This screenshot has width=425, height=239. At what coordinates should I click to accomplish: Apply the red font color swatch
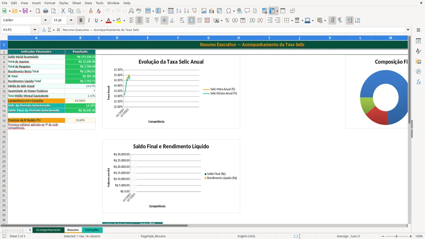click(108, 21)
